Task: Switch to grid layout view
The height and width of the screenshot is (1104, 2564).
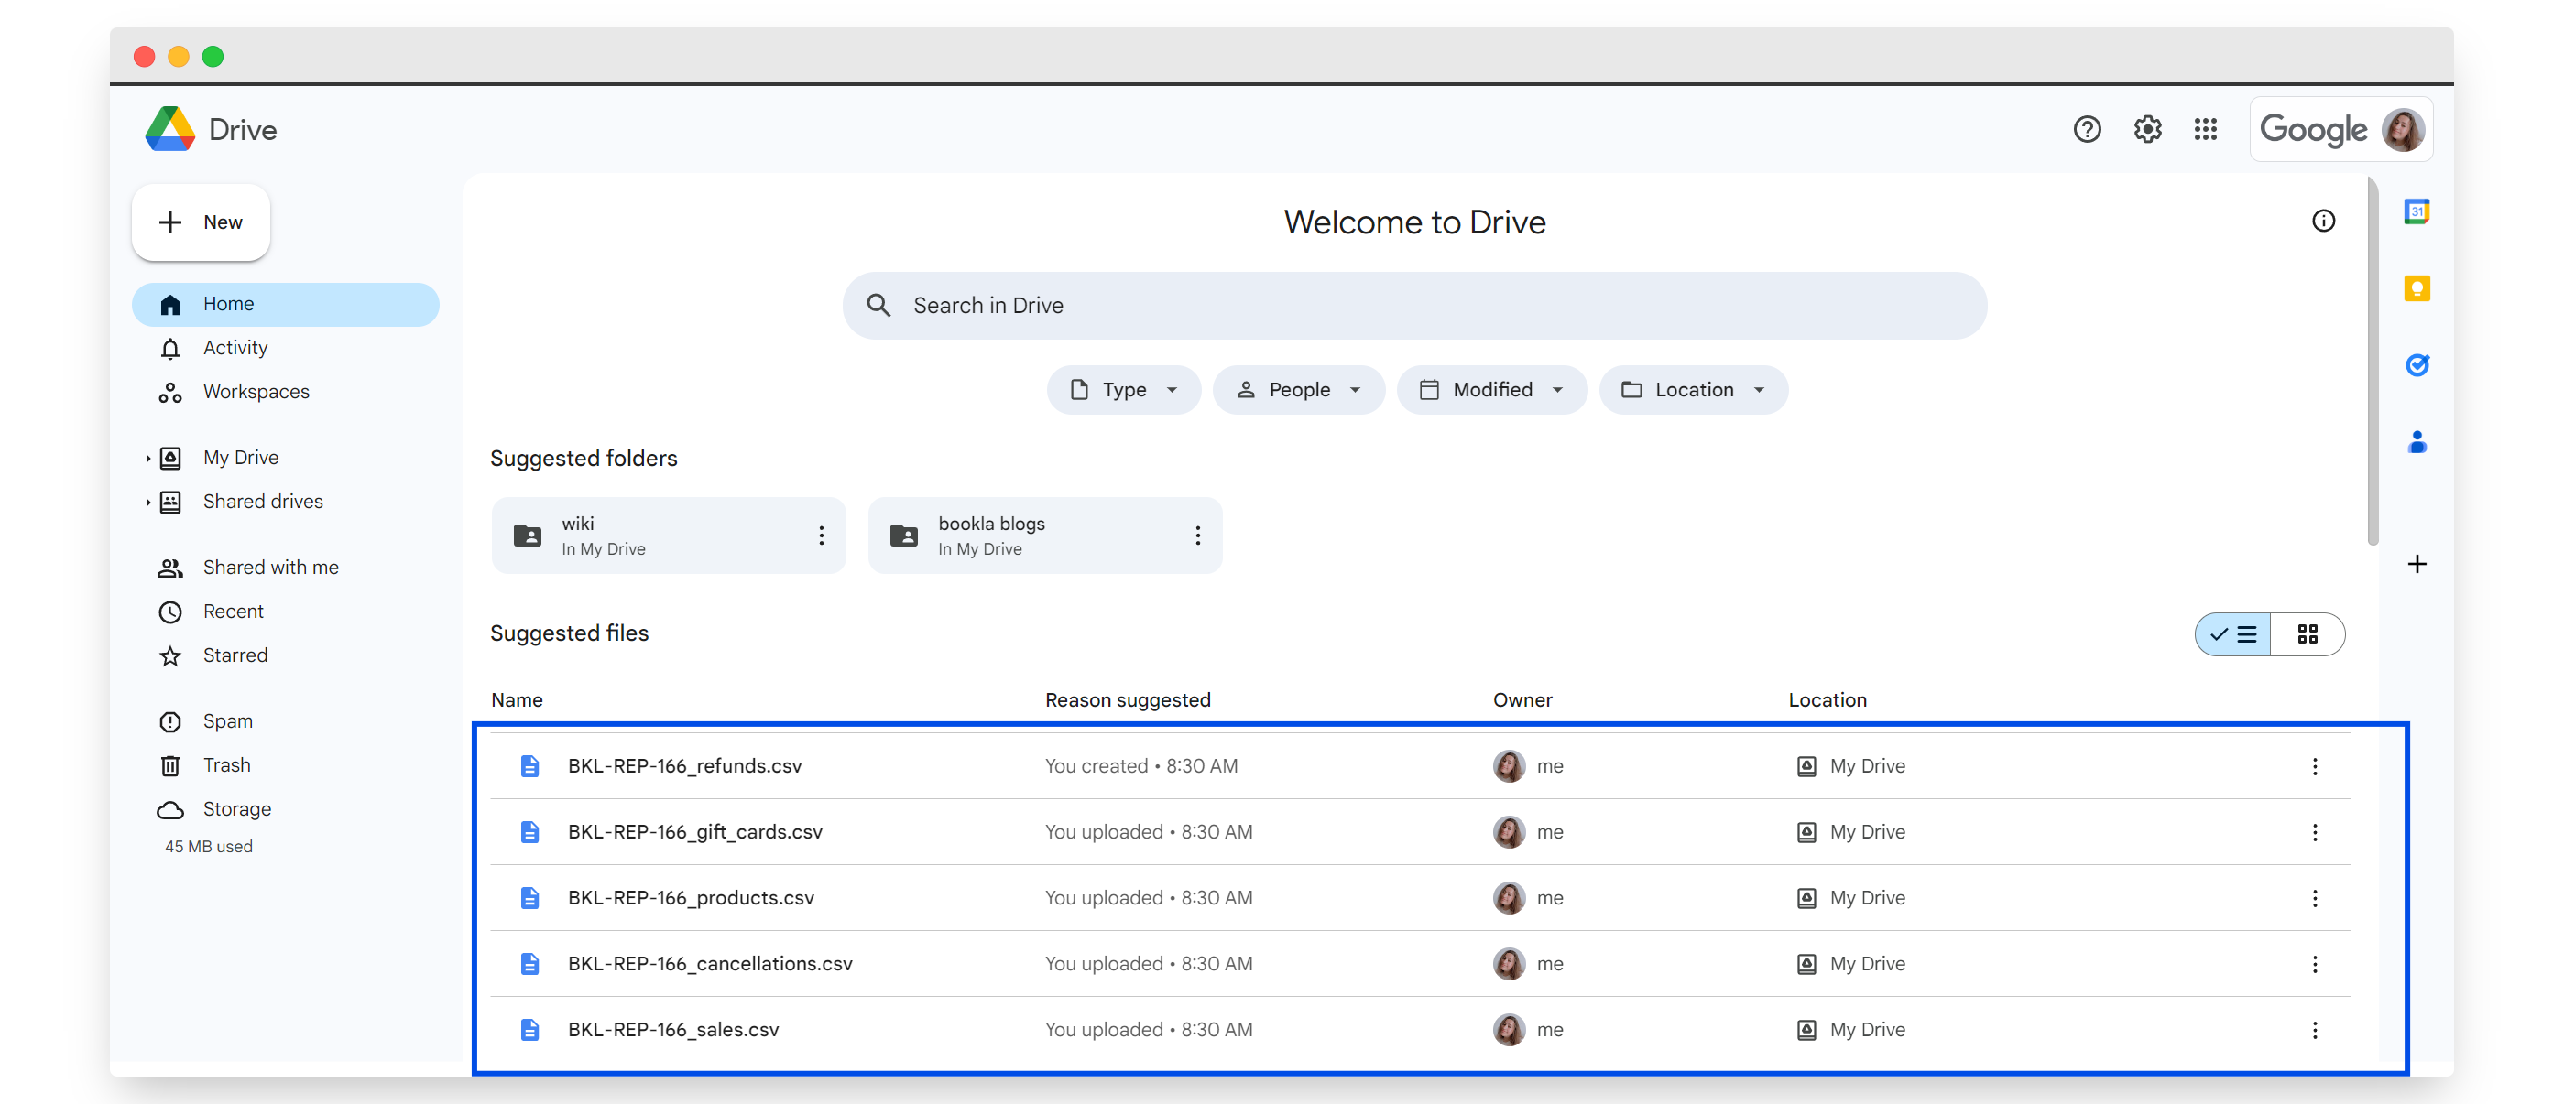Action: point(2307,634)
